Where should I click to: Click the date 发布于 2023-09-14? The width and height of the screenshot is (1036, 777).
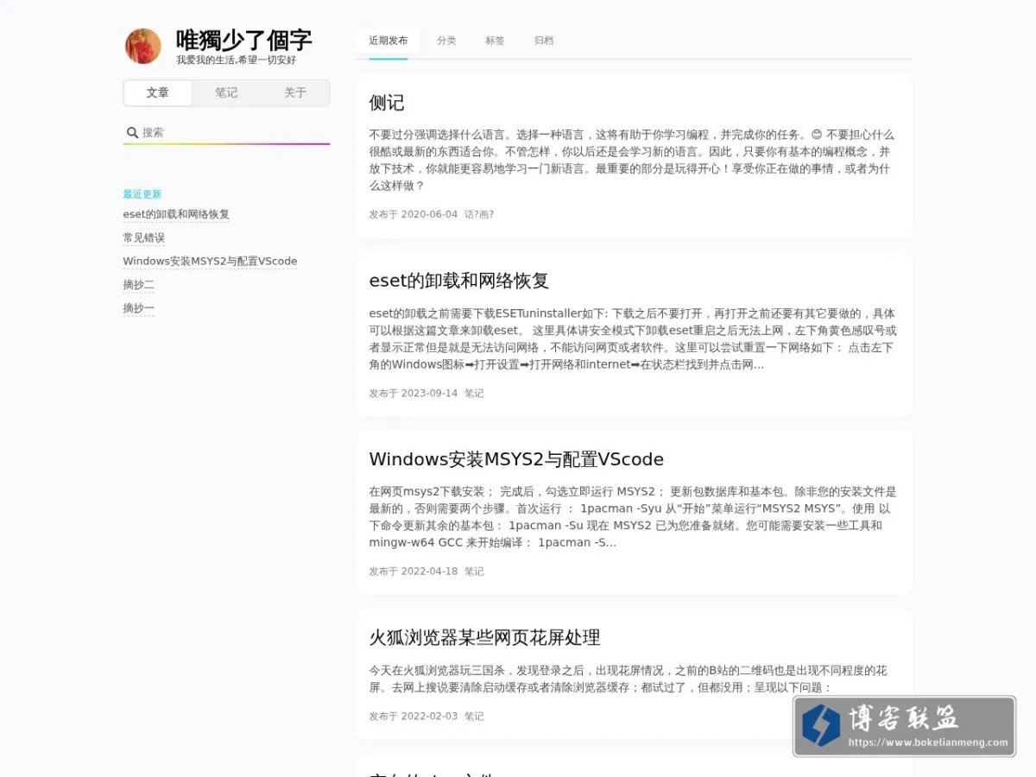(413, 393)
